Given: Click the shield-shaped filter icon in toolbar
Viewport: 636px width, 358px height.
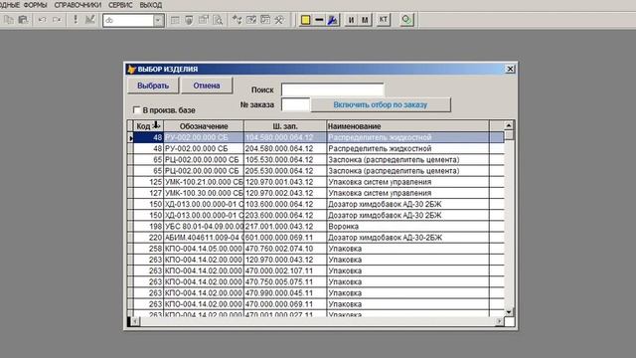Looking at the screenshot, I should (189, 20).
